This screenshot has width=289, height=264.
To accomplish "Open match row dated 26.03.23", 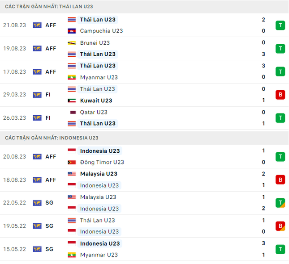I will [x=144, y=118].
